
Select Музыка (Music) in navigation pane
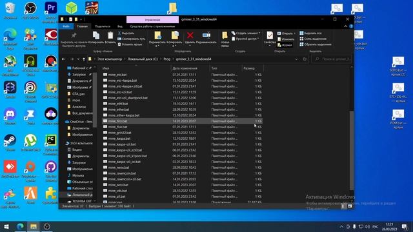pos(78,175)
